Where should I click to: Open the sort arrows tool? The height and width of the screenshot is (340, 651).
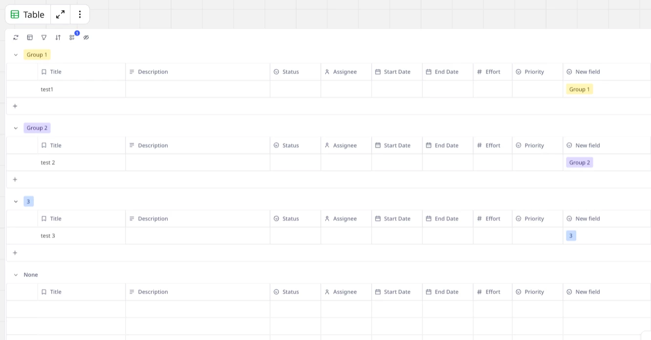point(58,38)
